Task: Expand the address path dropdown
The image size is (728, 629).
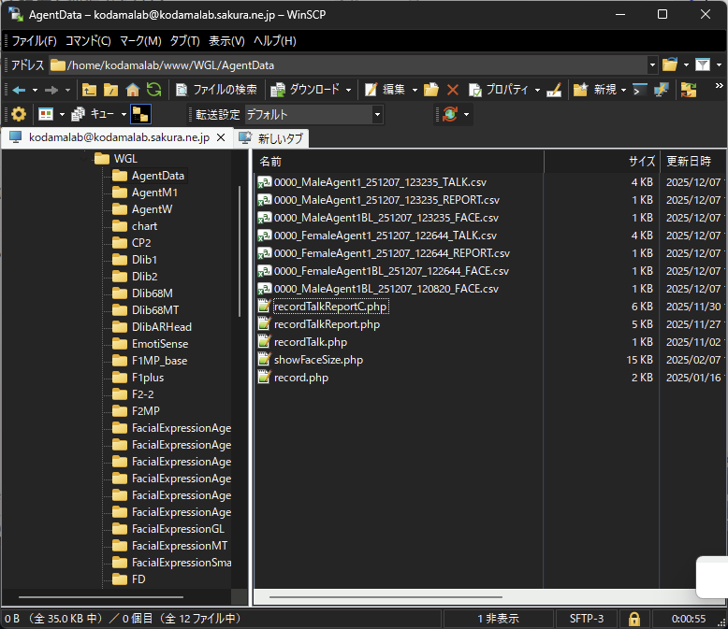Action: coord(651,65)
